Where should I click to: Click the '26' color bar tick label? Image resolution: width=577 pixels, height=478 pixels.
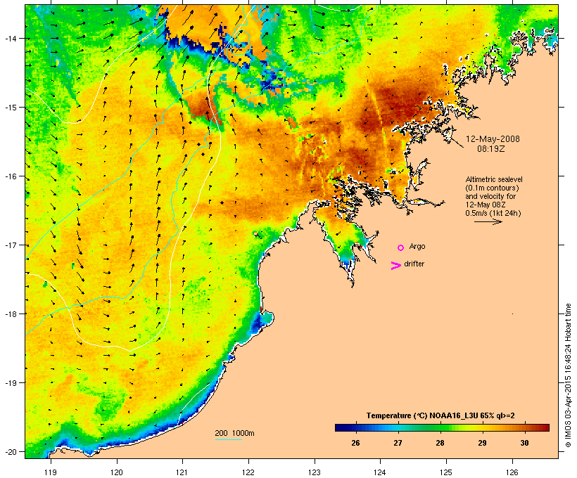[355, 443]
